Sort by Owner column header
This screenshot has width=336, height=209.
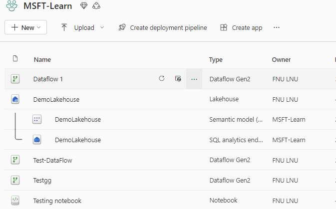point(281,59)
